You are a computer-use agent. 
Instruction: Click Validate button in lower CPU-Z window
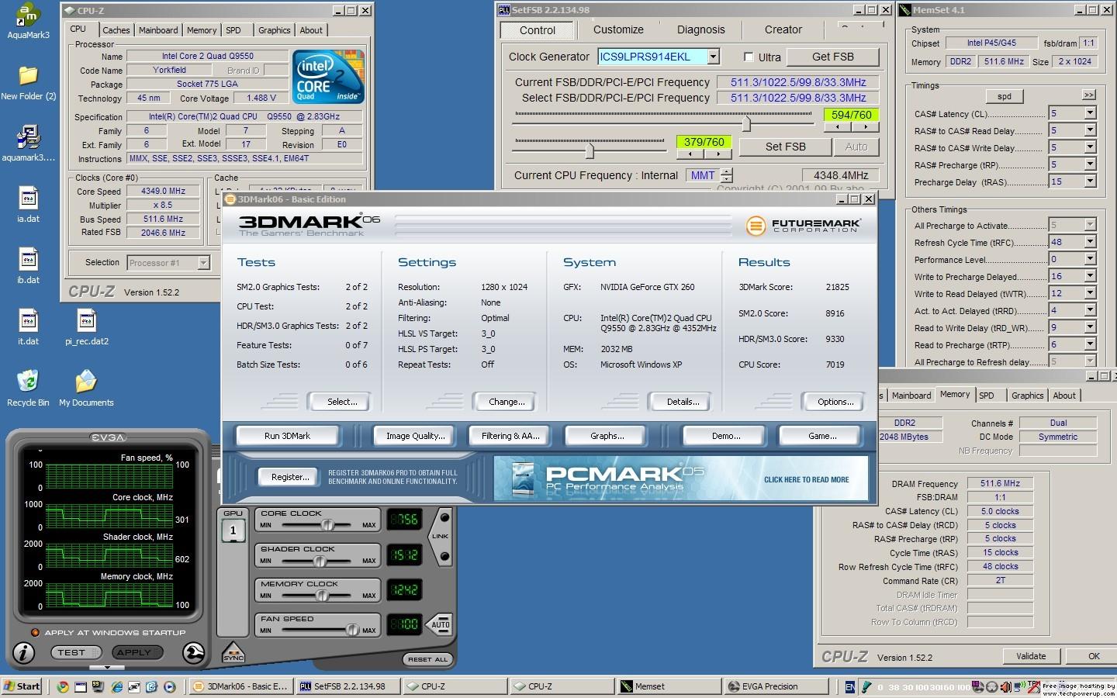point(1031,656)
